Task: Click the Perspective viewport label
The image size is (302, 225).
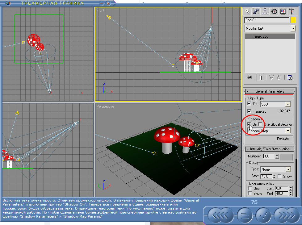Action: click(x=105, y=106)
